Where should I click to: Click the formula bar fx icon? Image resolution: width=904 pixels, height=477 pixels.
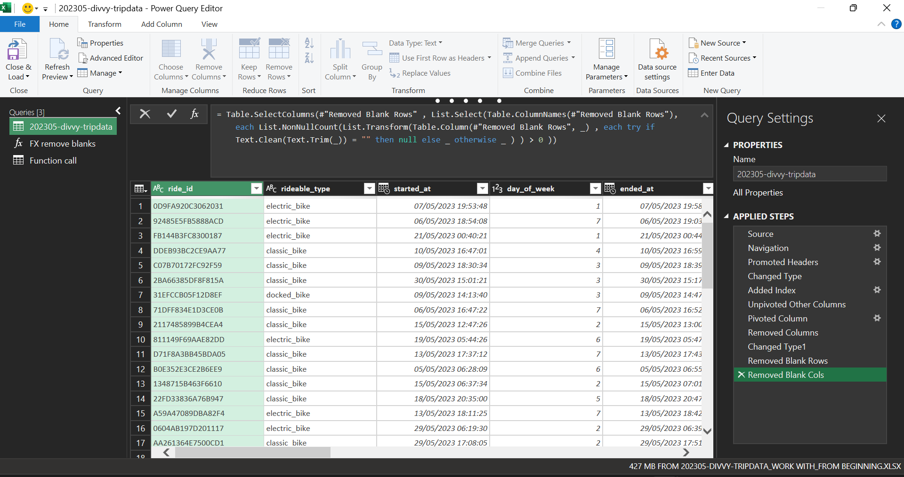[194, 114]
